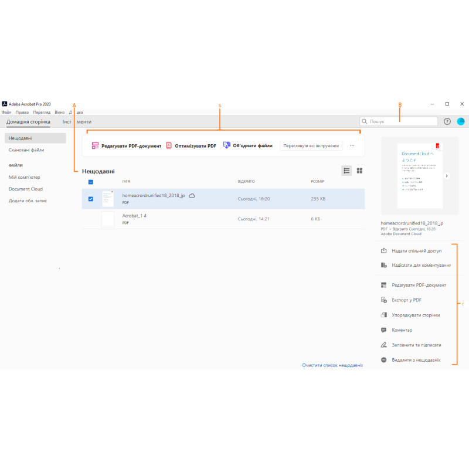Switch to Домашня сторінка tab

click(28, 122)
